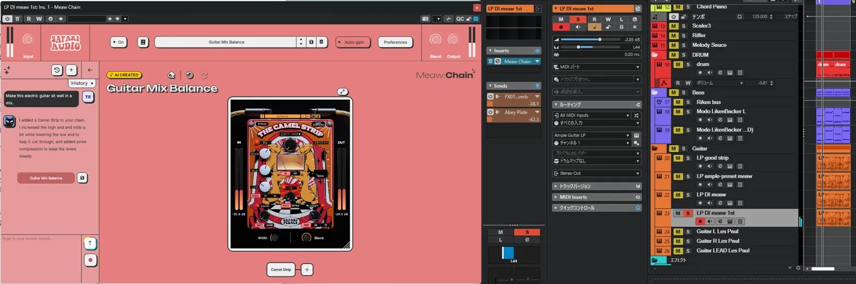Click the plugin Write automation W button

(39, 19)
